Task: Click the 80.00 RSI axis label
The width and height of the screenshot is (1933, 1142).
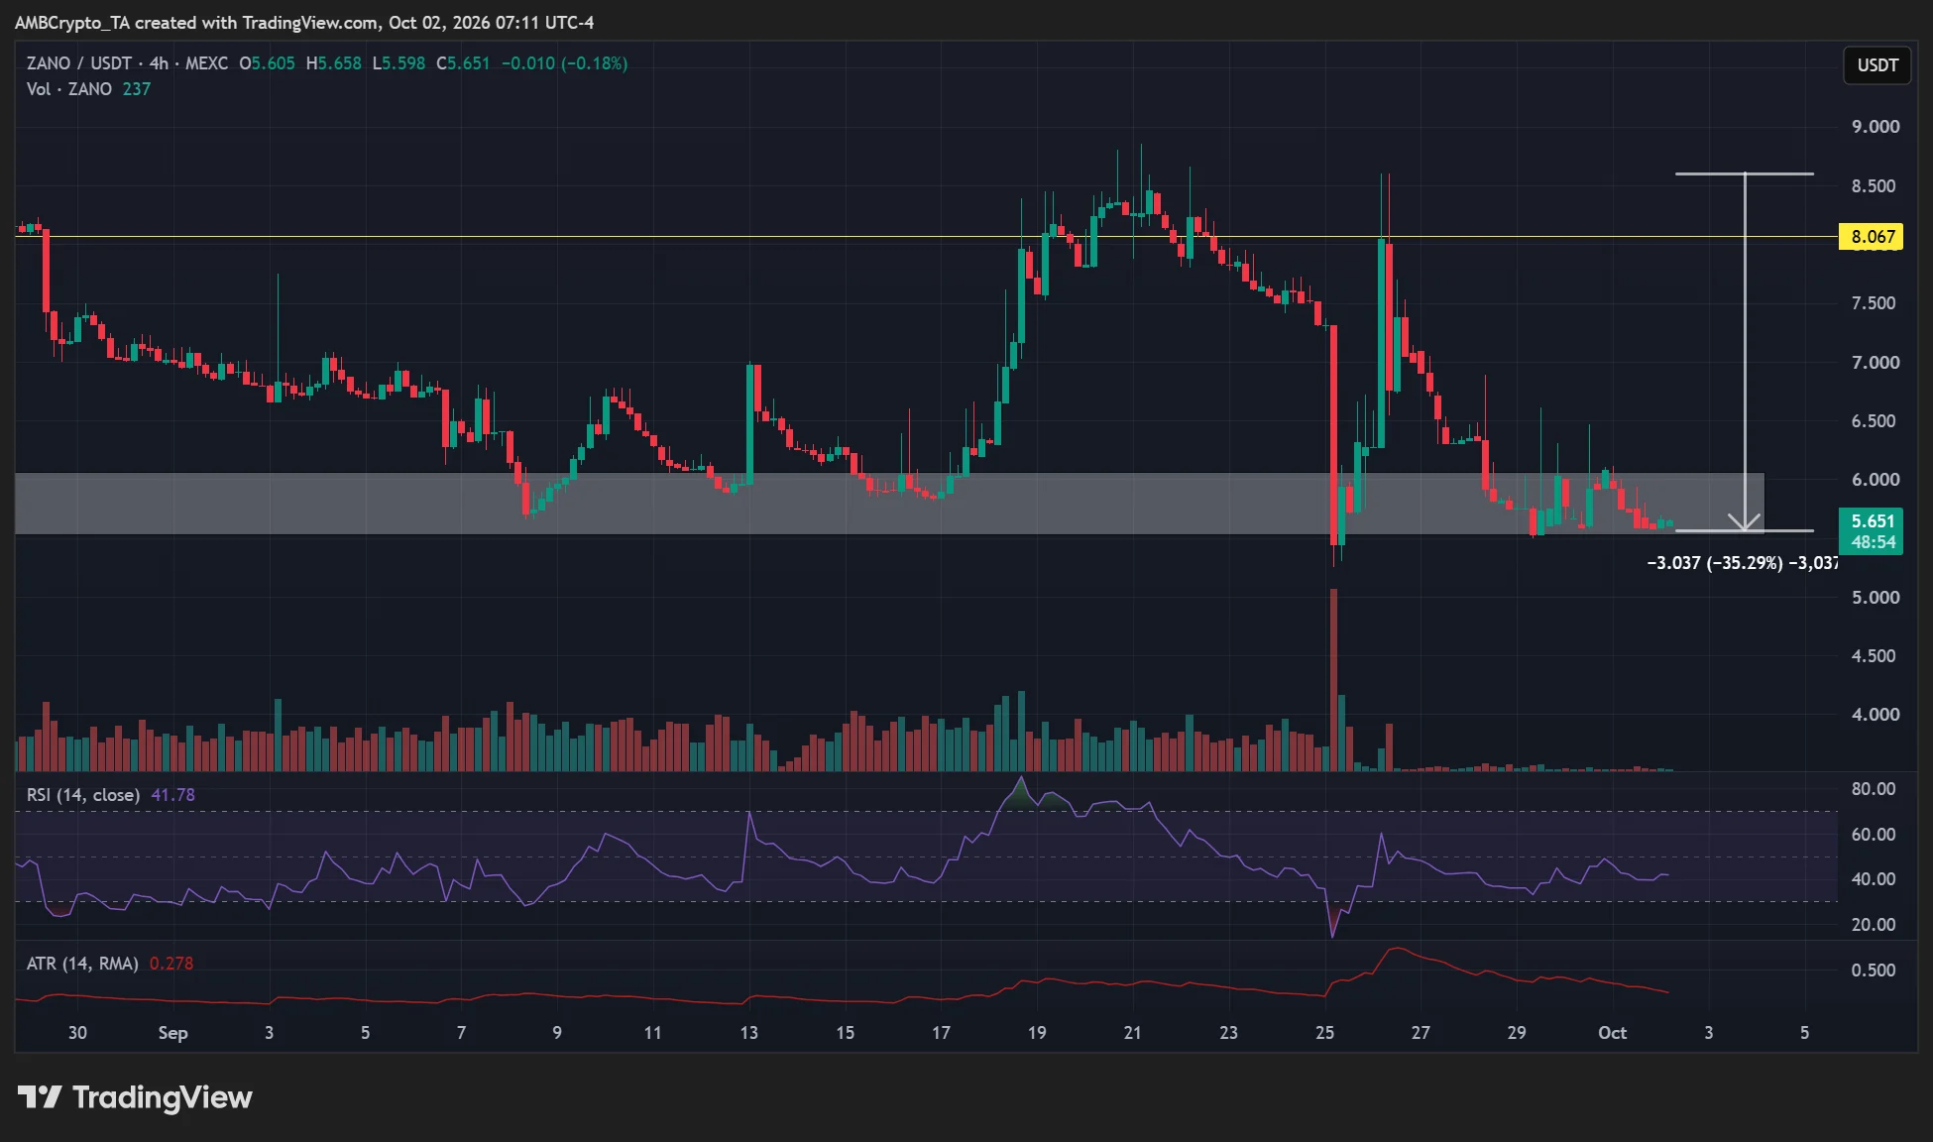Action: tap(1874, 789)
